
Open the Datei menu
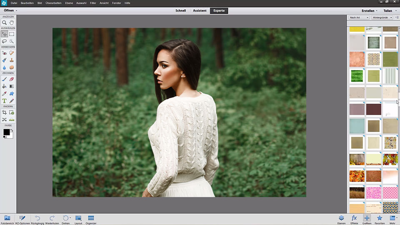pyautogui.click(x=14, y=3)
